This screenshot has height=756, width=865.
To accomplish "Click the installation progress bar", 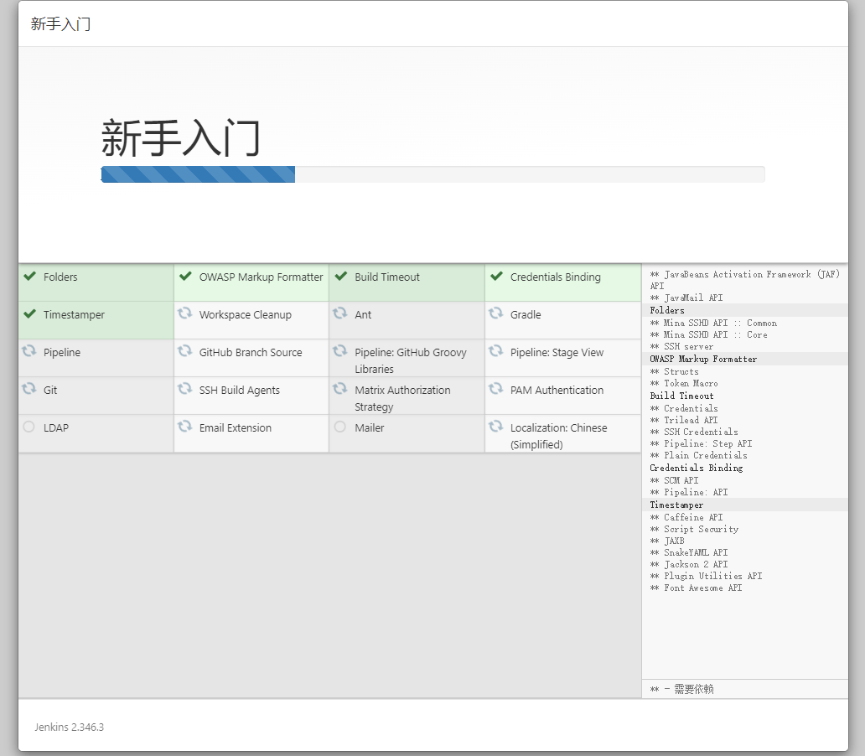I will [x=432, y=174].
